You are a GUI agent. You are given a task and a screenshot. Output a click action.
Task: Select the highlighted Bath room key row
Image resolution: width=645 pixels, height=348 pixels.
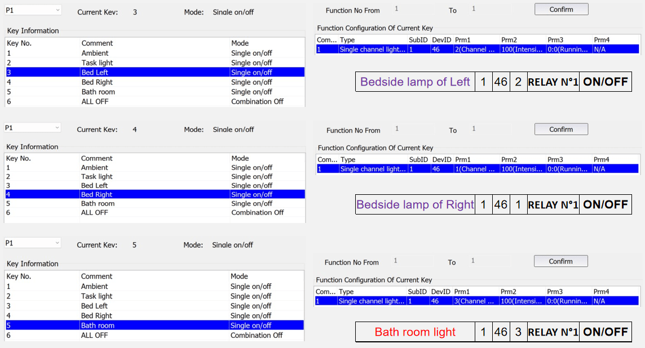(155, 325)
